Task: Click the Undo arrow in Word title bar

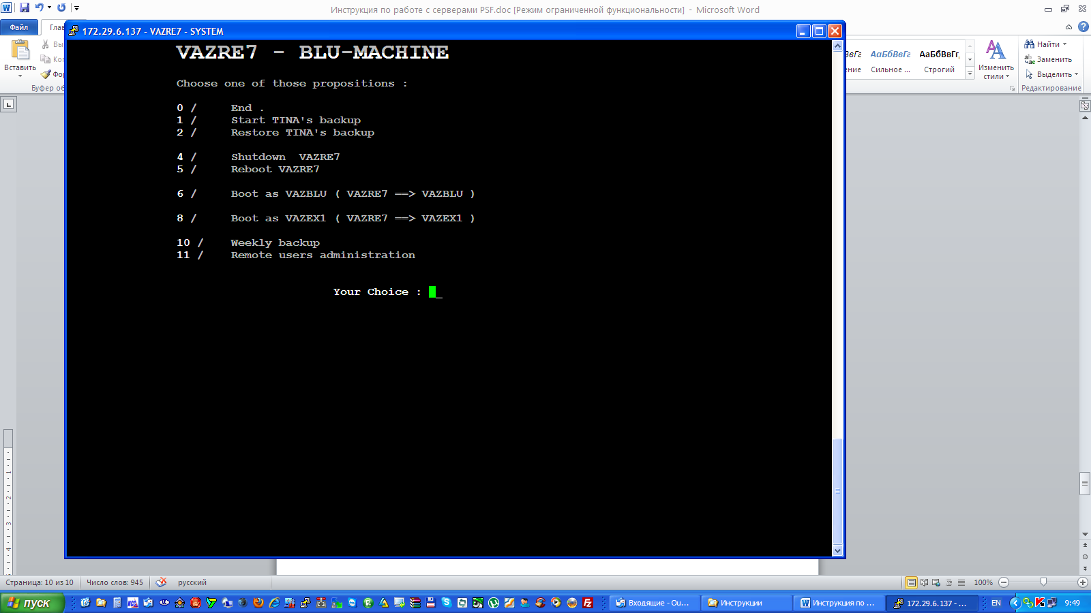Action: click(39, 7)
